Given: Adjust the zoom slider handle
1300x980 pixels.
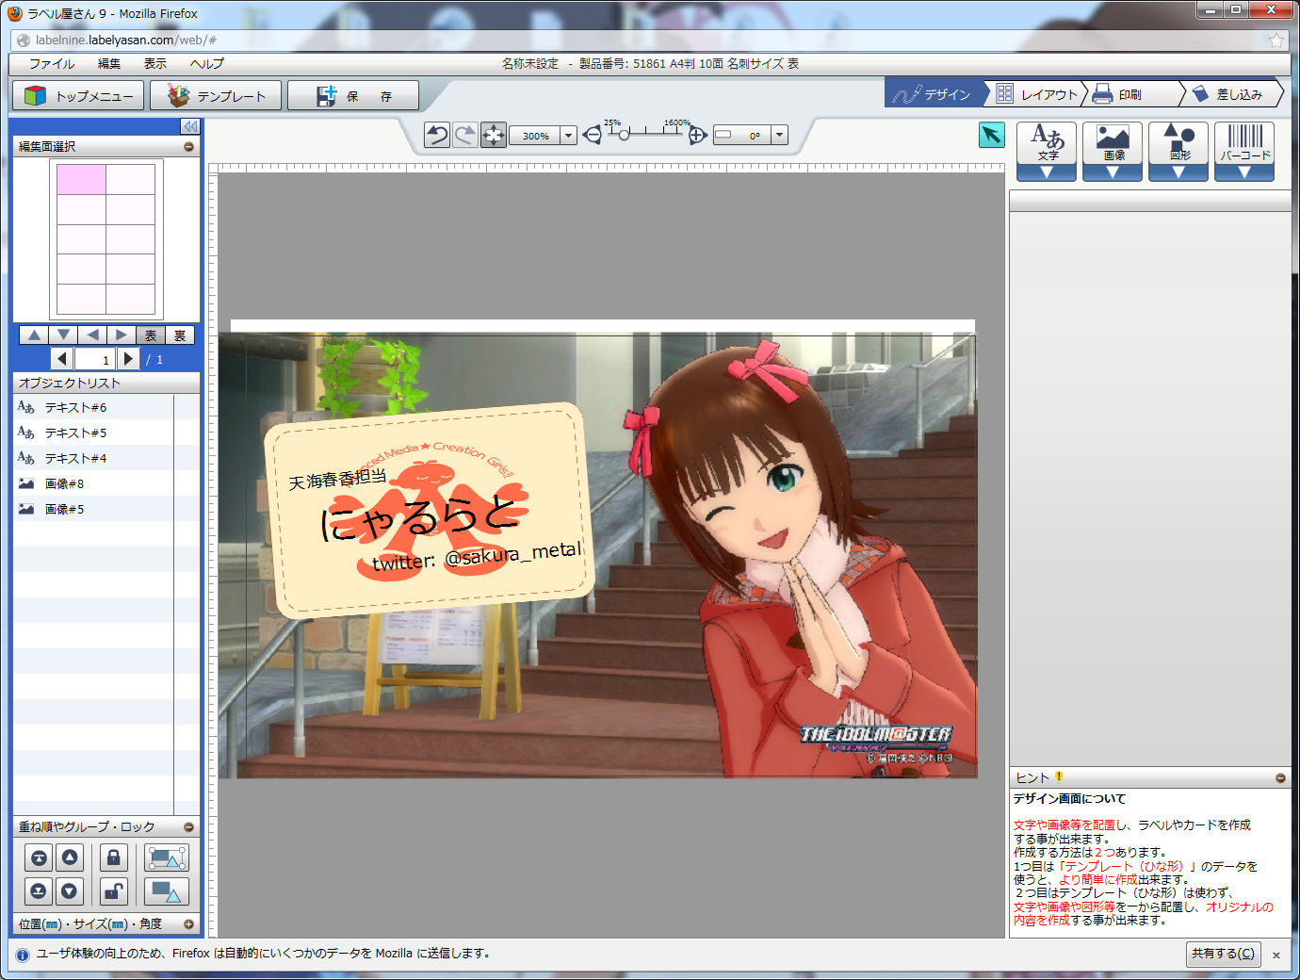Looking at the screenshot, I should coord(624,135).
